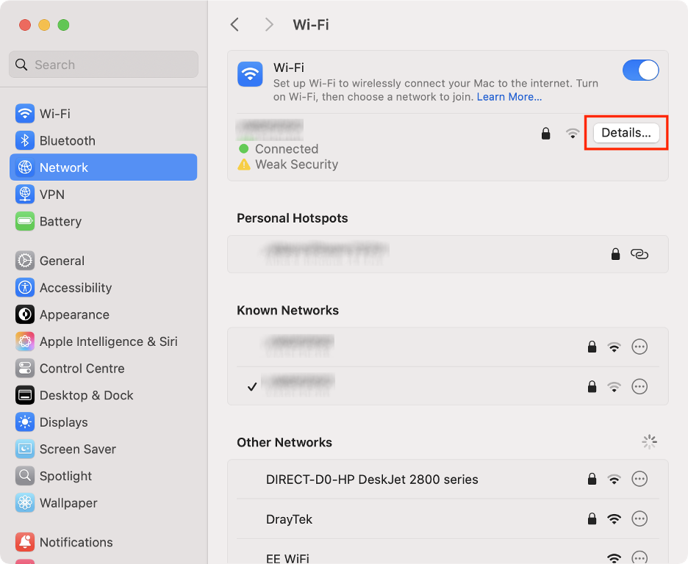Turn off Wi-Fi with the switch
The width and height of the screenshot is (688, 564).
click(640, 70)
